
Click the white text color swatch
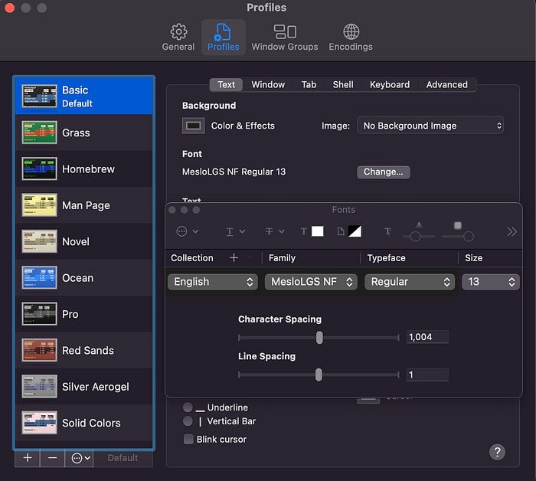pos(317,231)
